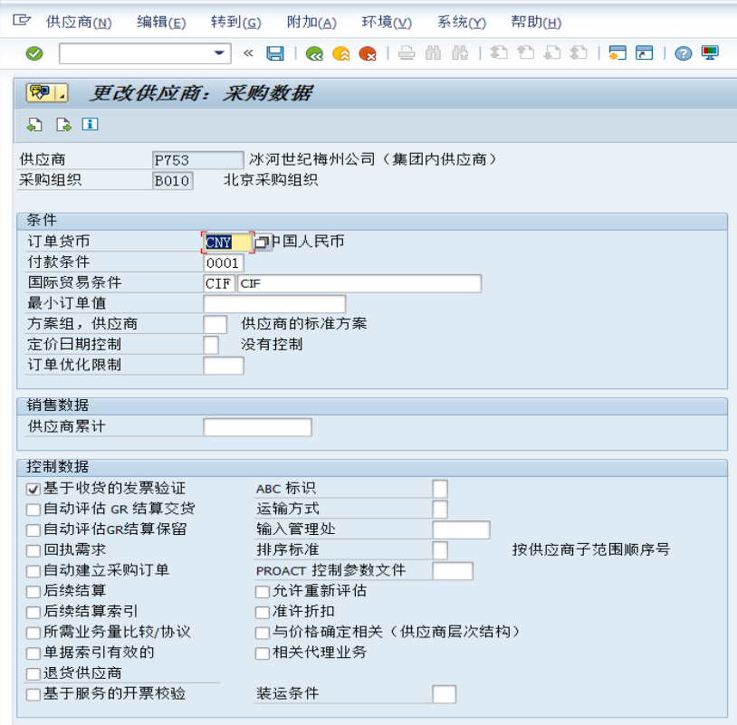Click the Previous Page icon
Image resolution: width=737 pixels, height=725 pixels.
click(525, 52)
